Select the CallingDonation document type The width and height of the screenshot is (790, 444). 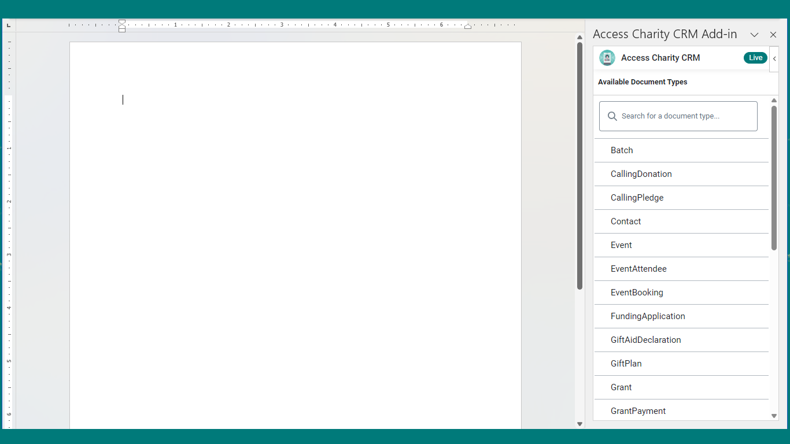681,174
